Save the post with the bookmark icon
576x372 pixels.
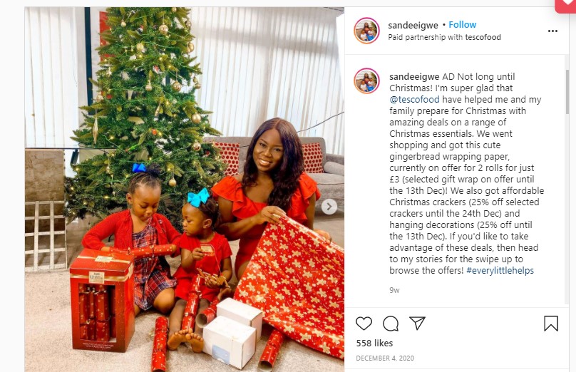coord(551,324)
